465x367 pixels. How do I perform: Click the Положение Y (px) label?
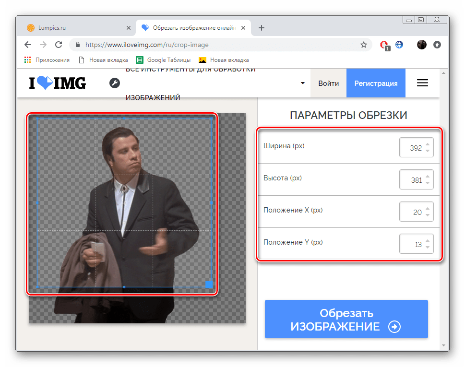tap(293, 242)
